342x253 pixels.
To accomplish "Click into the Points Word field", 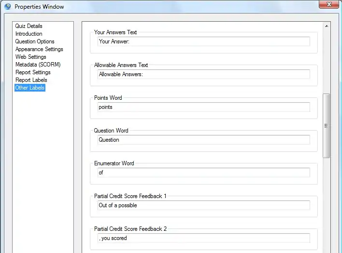I will (203, 107).
